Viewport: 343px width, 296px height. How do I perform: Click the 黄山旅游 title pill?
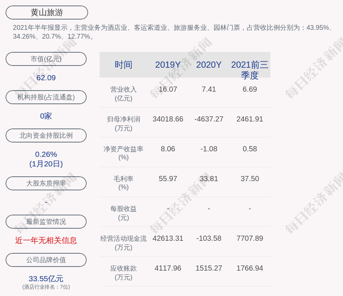tap(47, 13)
